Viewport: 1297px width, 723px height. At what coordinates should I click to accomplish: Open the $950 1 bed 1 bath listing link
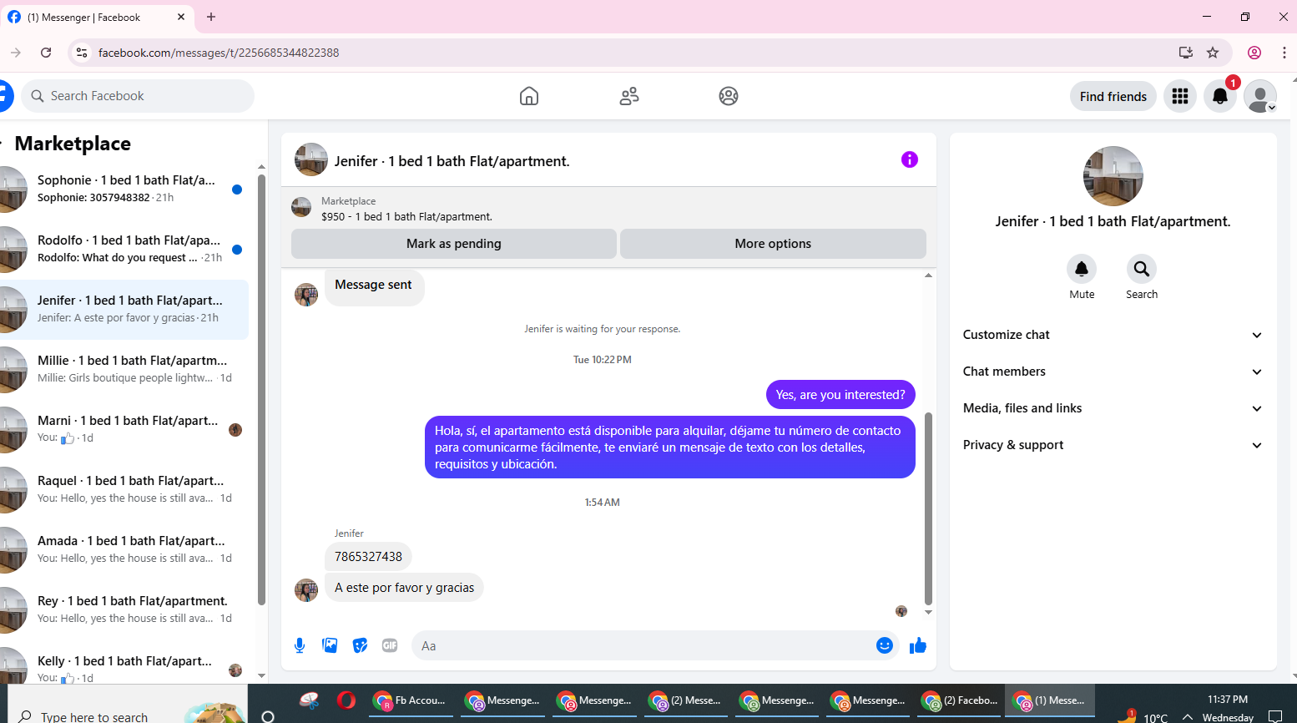tap(406, 216)
